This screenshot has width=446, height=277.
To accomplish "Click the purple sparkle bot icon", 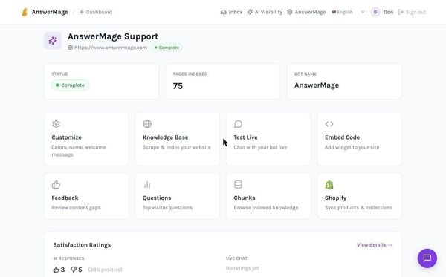I will (x=53, y=41).
